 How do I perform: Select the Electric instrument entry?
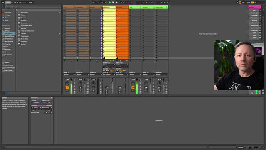pyautogui.click(x=23, y=33)
